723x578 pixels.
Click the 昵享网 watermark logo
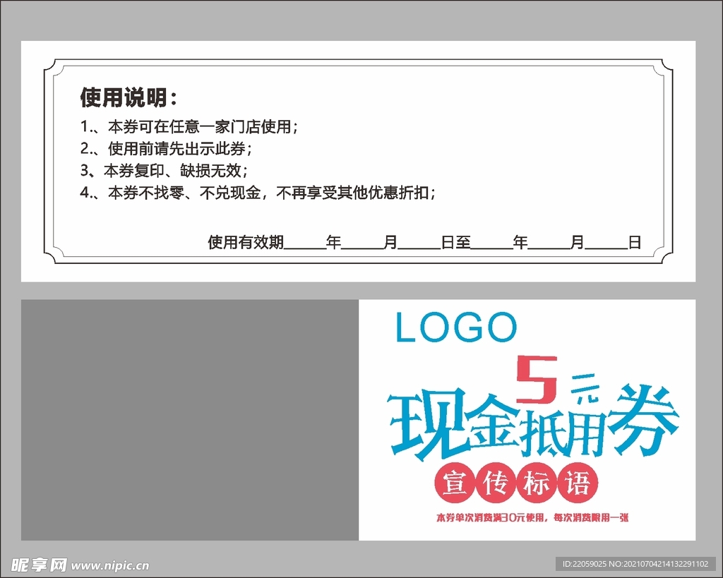[x=39, y=564]
